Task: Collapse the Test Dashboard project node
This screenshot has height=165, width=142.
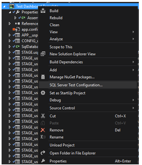Action: click(x=4, y=6)
